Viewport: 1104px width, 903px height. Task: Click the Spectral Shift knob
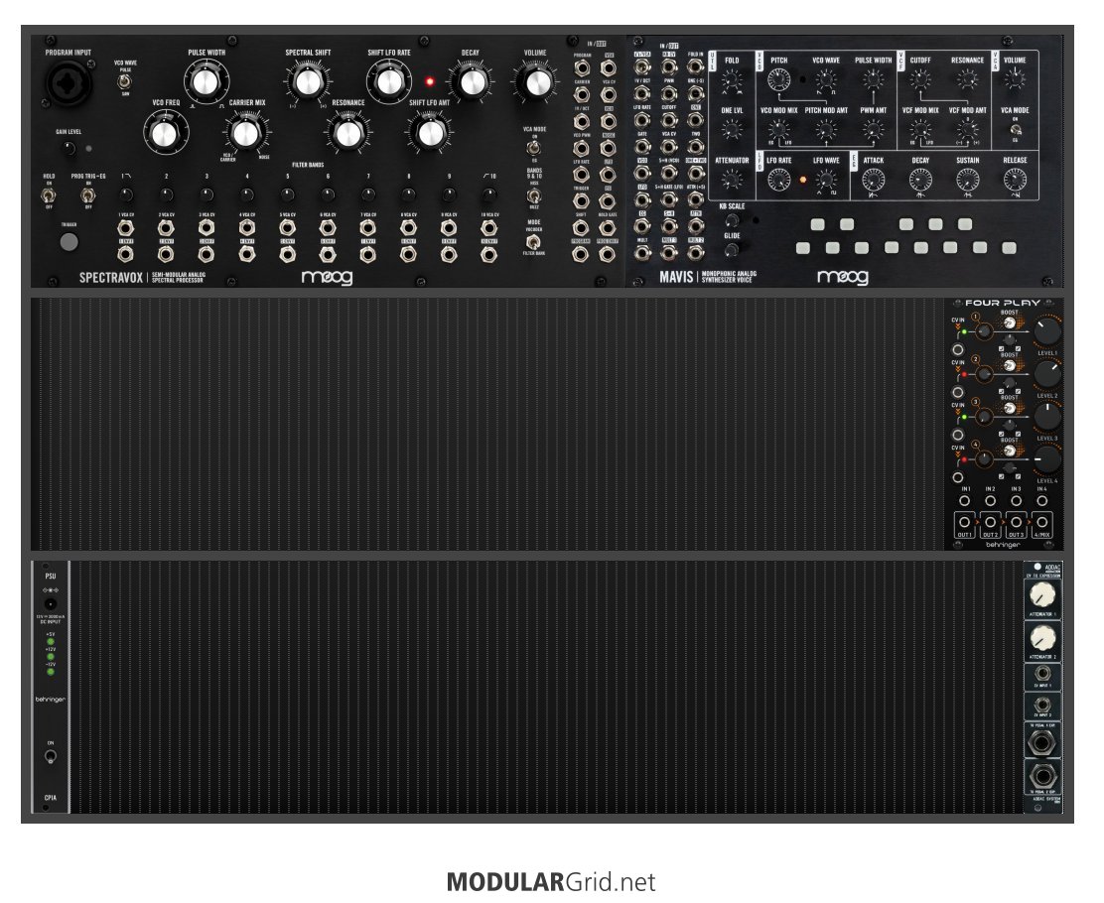tap(308, 82)
